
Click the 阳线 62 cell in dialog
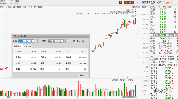pyautogui.click(x=59, y=69)
